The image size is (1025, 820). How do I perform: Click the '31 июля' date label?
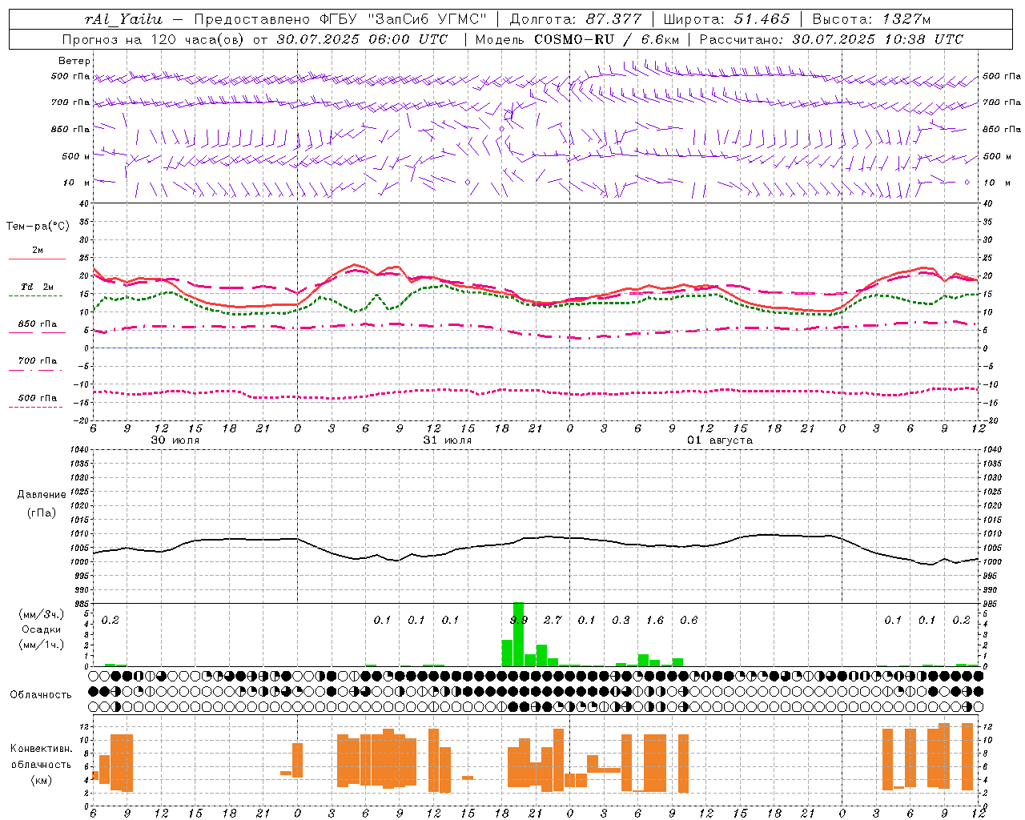[x=448, y=440]
